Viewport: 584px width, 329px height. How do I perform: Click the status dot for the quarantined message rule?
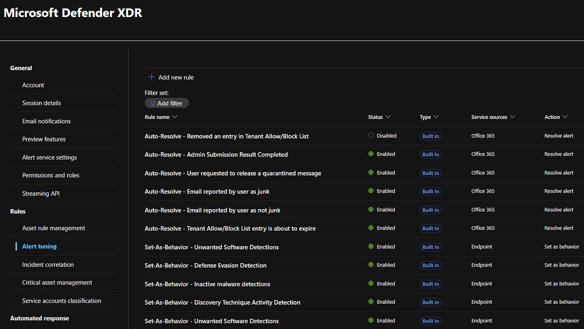click(371, 173)
